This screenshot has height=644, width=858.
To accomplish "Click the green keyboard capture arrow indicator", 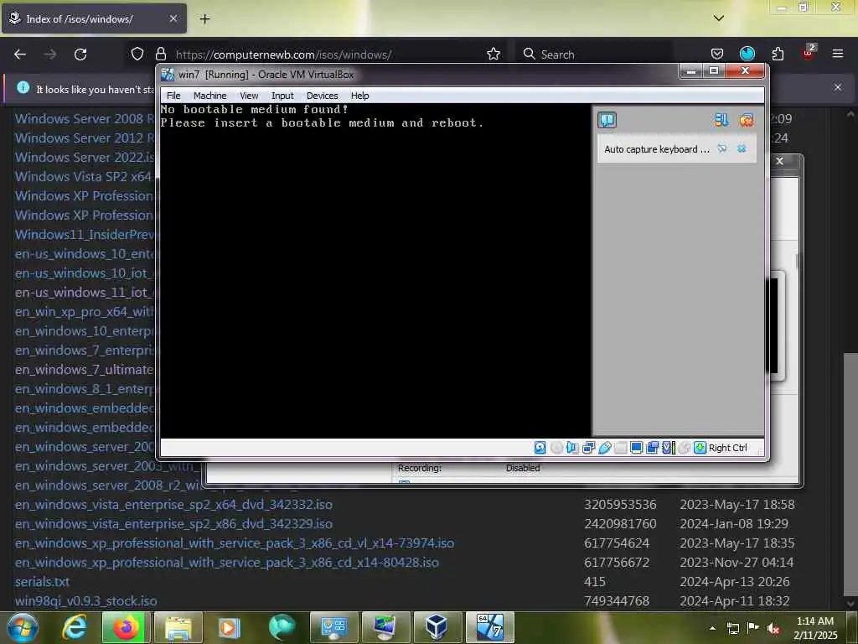I will coord(700,448).
